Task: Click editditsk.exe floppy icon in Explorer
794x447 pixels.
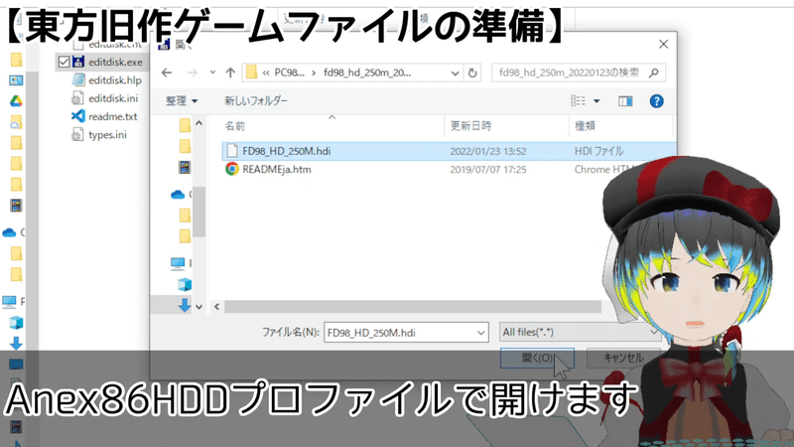Action: point(78,62)
